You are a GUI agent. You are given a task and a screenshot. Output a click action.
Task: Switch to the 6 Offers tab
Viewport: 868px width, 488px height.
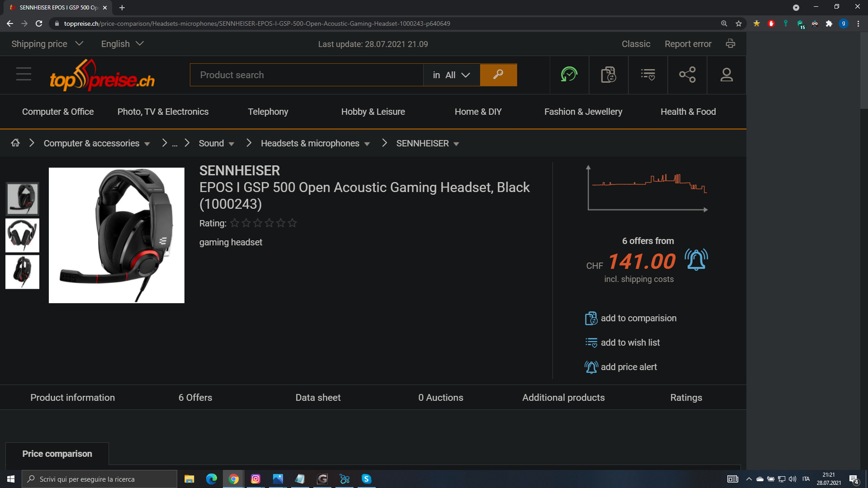tap(195, 398)
